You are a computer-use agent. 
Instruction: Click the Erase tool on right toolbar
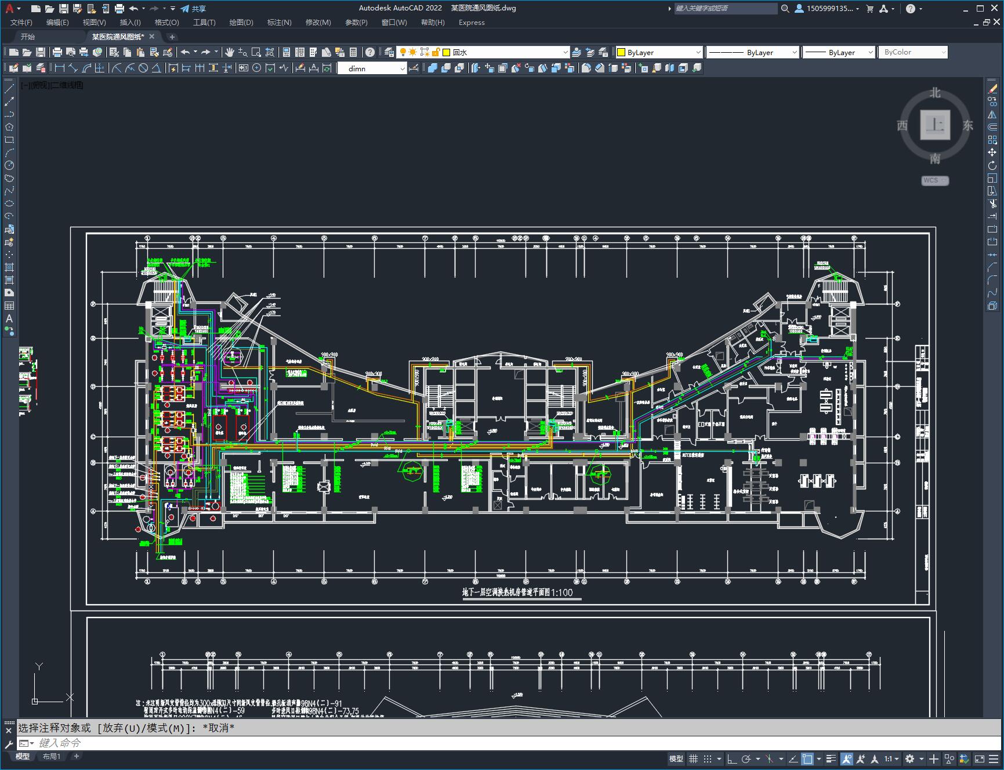tap(992, 89)
